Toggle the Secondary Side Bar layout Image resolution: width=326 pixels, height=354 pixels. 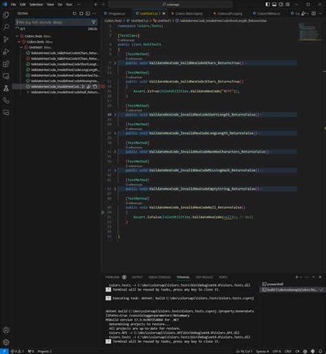[281, 4]
